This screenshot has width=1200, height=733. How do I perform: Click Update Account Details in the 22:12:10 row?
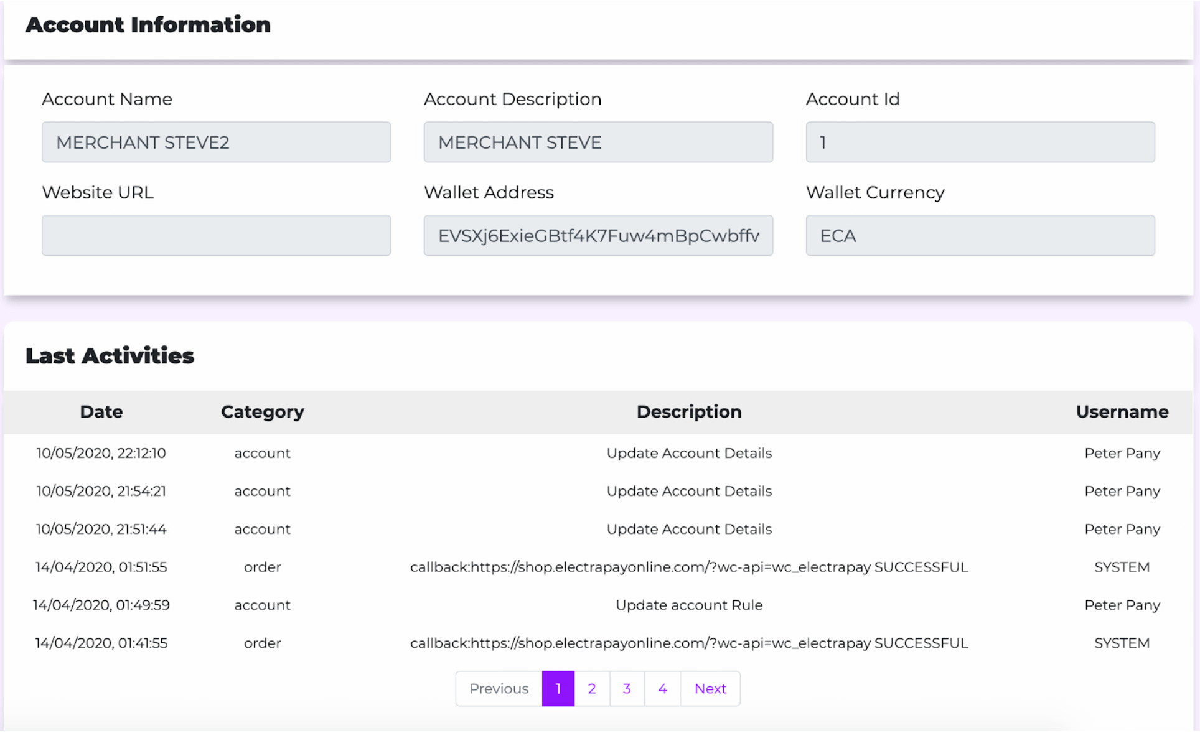click(689, 453)
